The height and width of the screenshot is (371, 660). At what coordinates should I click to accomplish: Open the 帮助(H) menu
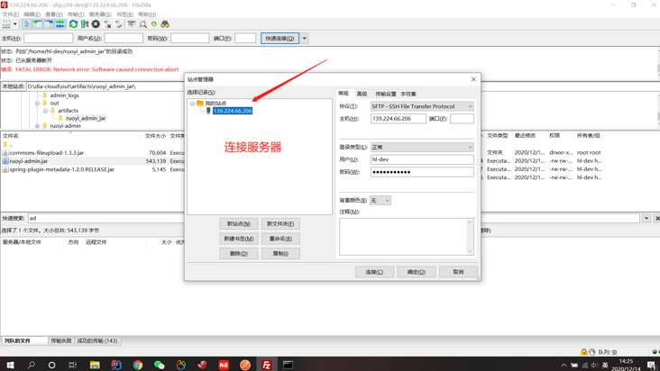point(147,14)
